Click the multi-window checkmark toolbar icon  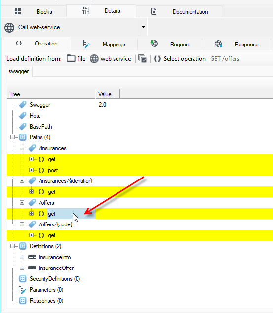[x=143, y=59]
